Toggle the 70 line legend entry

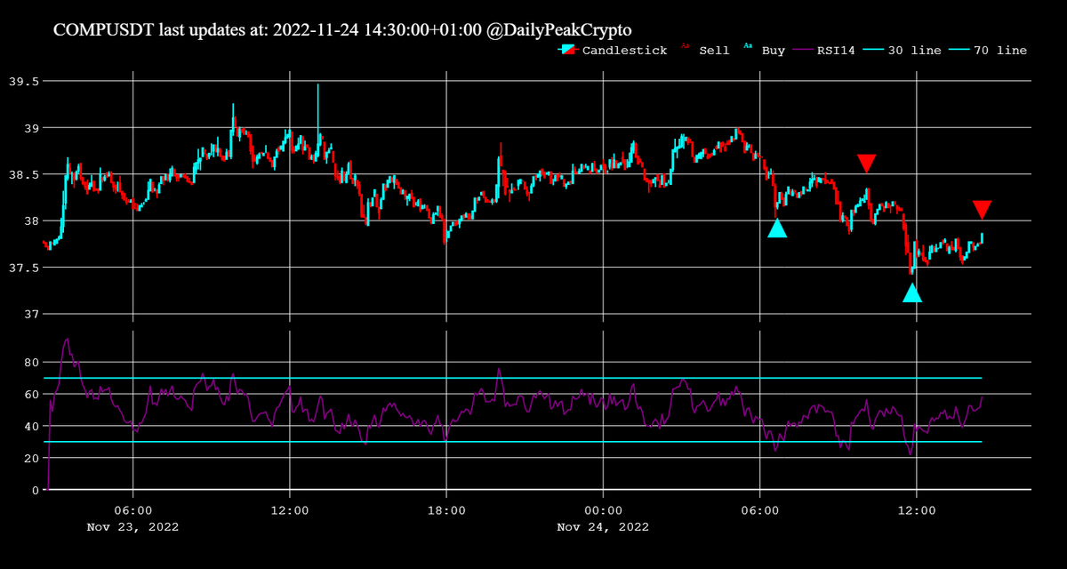pos(989,51)
